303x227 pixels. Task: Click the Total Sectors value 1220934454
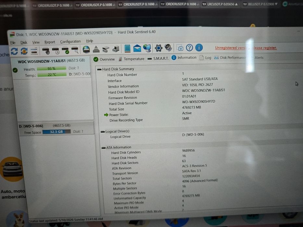191,176
